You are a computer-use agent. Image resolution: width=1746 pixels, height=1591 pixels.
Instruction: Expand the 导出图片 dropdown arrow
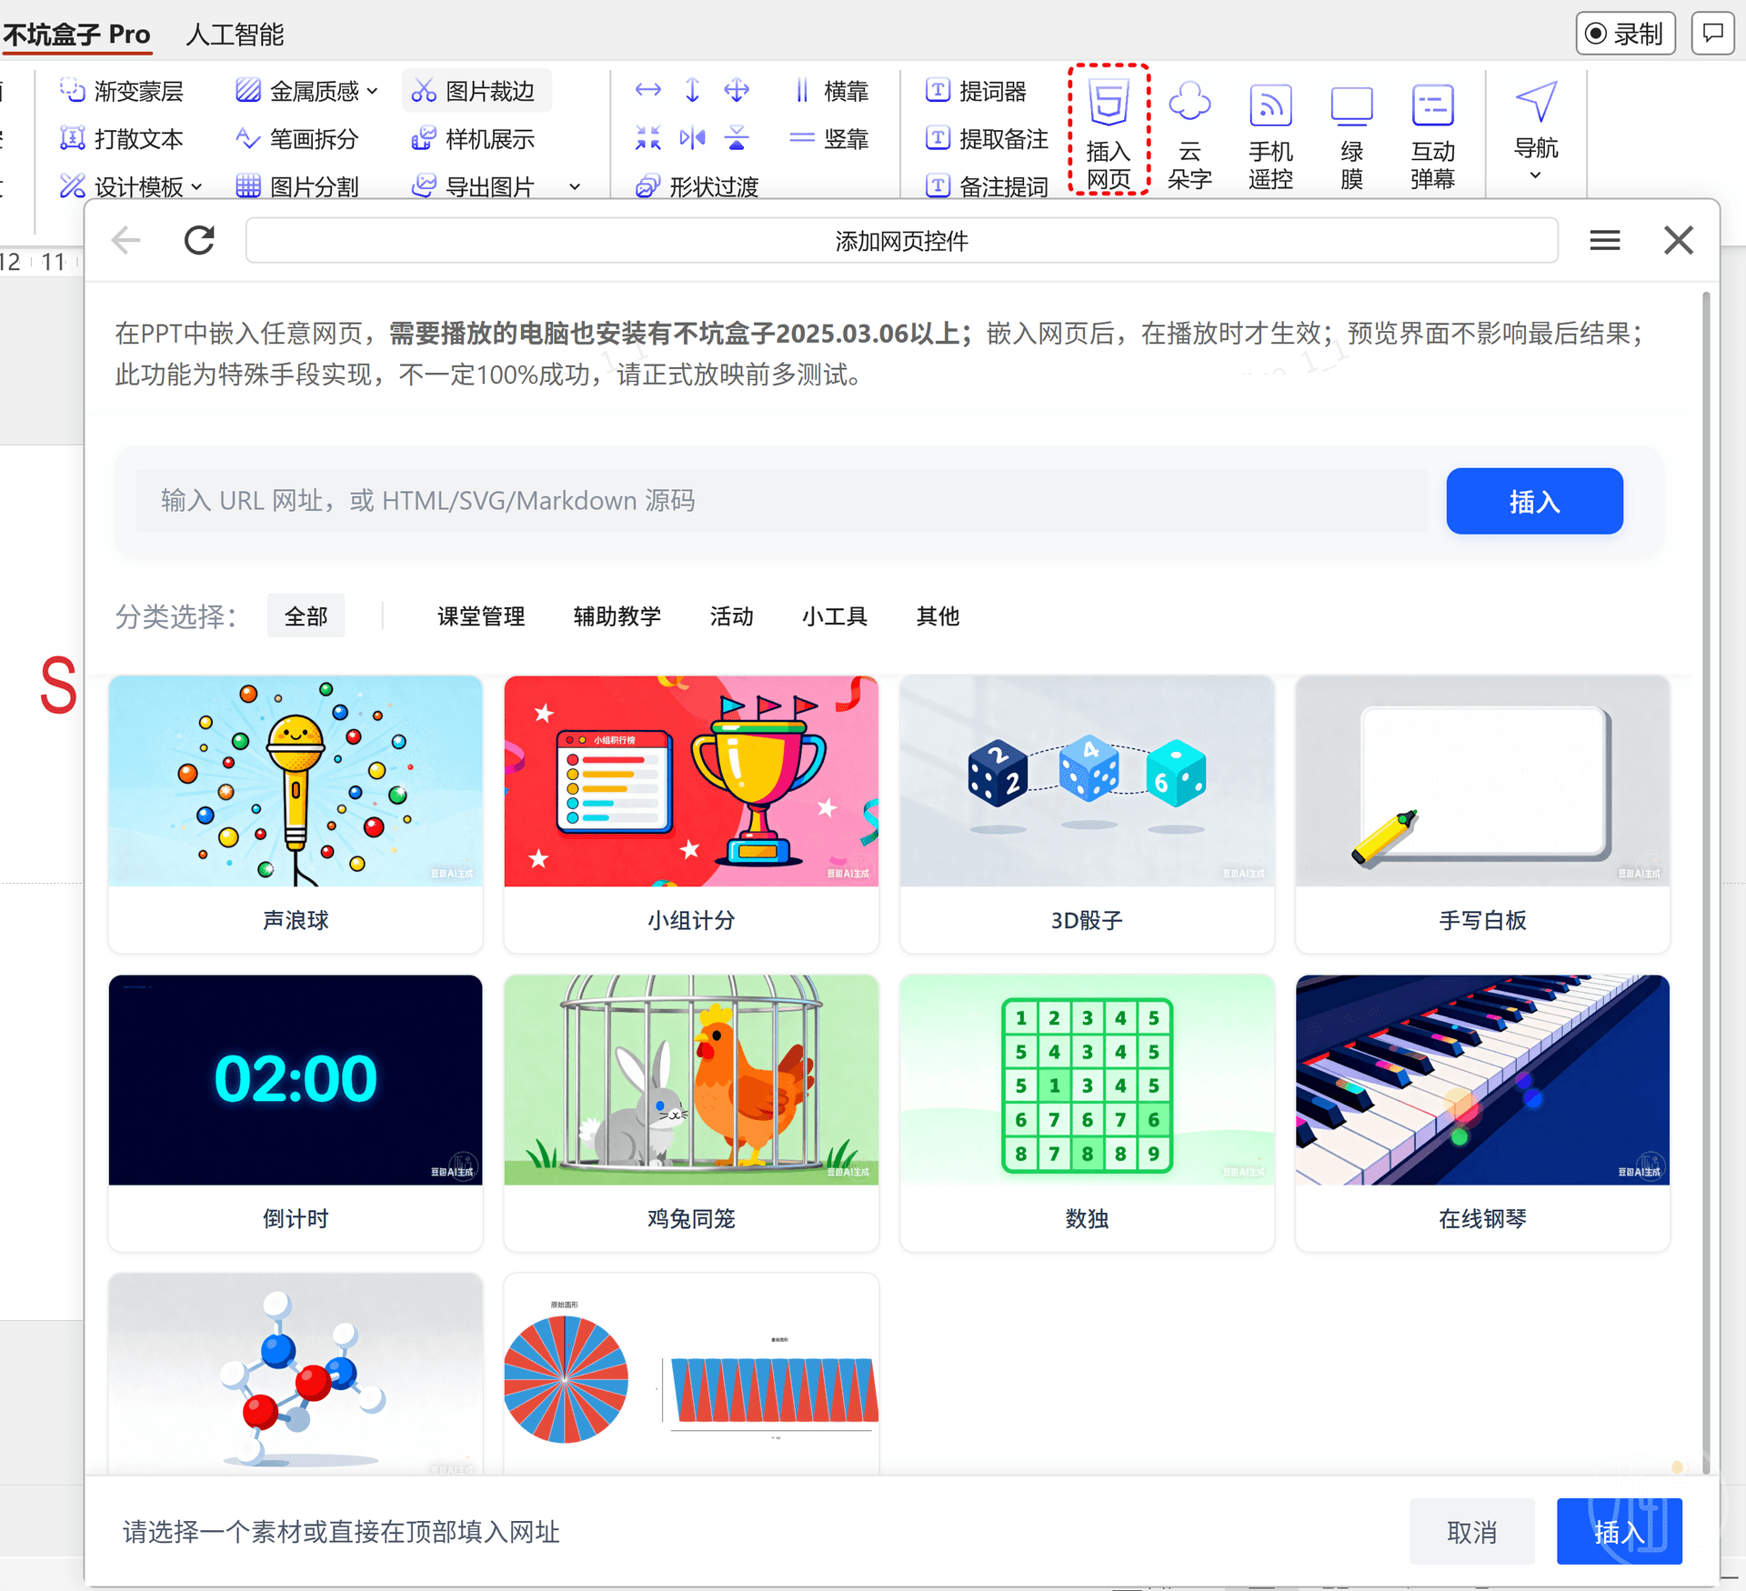coord(574,187)
